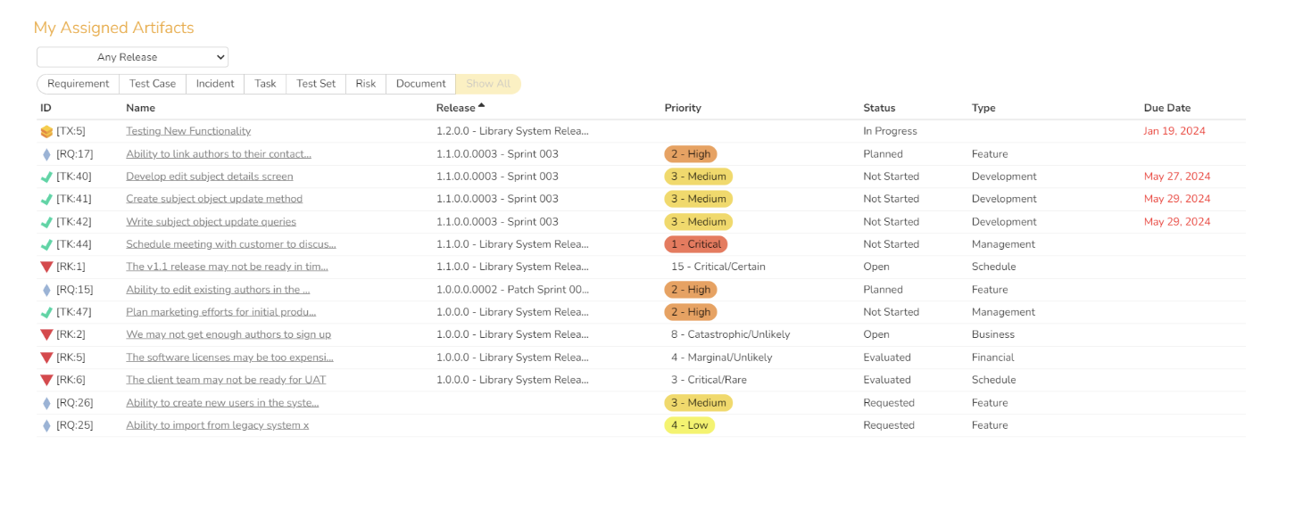Open Develop edit subject details screen link
This screenshot has height=510, width=1303.
pyautogui.click(x=209, y=177)
